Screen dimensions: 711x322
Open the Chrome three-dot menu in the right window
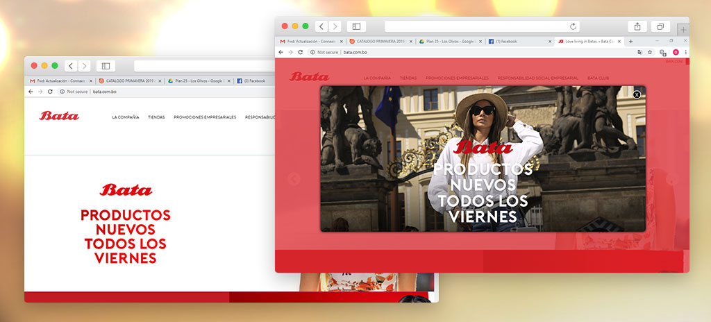coord(685,52)
